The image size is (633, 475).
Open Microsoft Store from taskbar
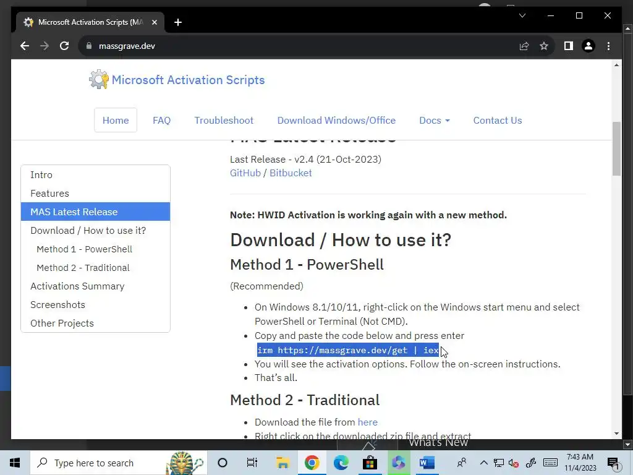(370, 463)
